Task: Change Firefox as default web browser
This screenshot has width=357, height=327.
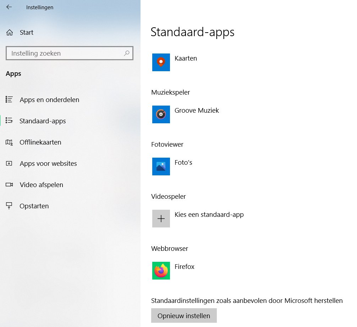Action: click(185, 266)
